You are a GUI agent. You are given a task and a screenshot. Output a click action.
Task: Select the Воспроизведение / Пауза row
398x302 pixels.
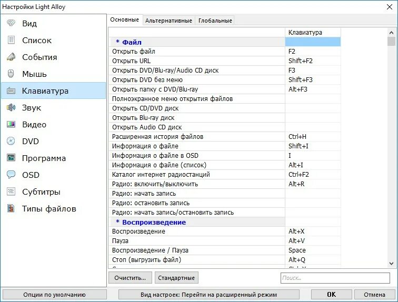(x=225, y=250)
